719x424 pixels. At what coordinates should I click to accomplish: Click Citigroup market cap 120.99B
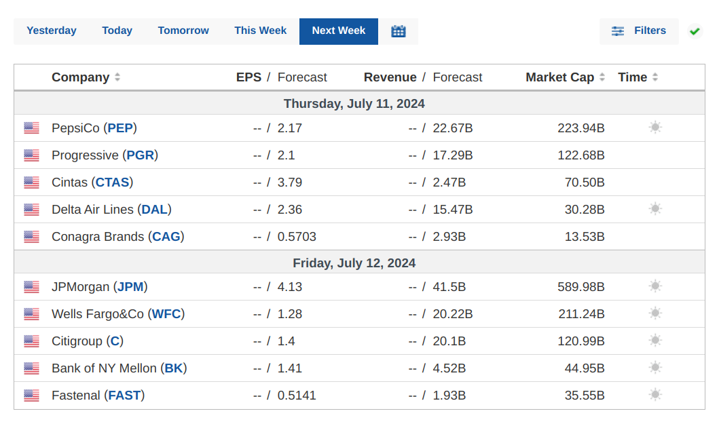581,341
